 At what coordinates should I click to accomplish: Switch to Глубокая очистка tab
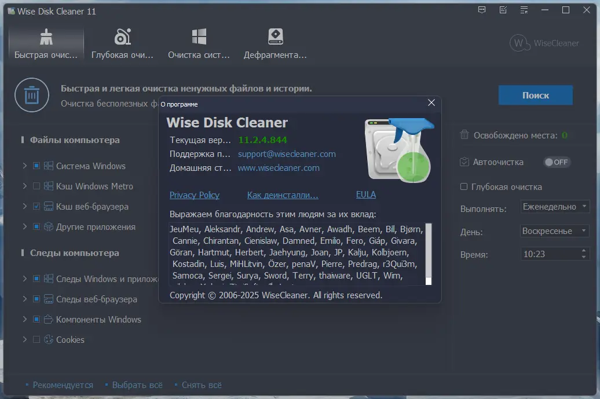[x=122, y=43]
